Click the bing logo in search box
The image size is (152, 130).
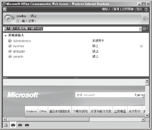coord(140,95)
